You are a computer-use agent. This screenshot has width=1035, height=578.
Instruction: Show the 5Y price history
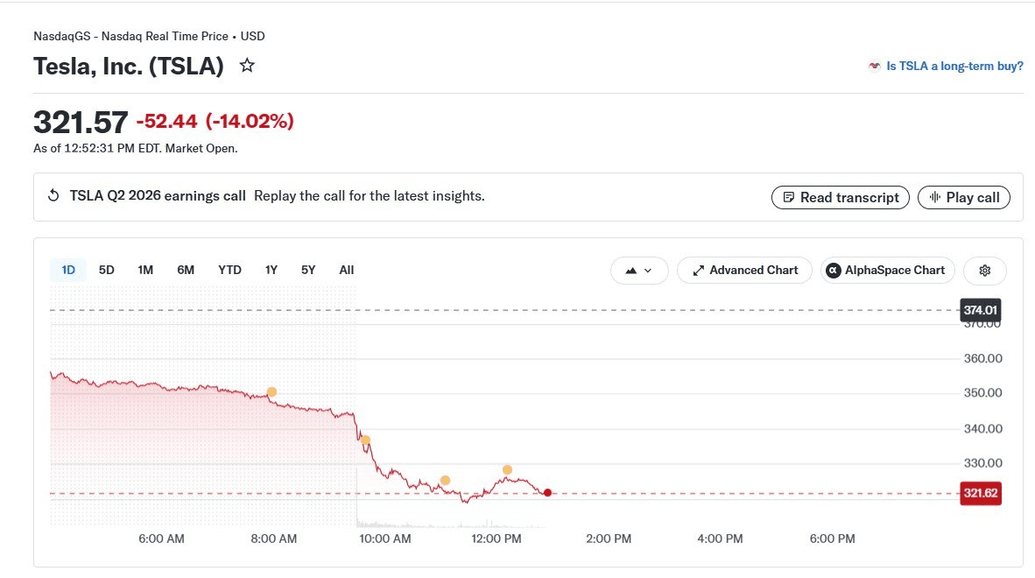pyautogui.click(x=308, y=270)
